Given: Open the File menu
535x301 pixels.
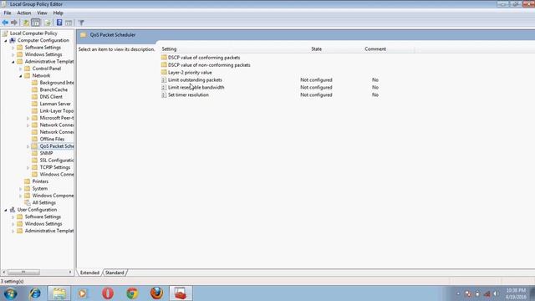Looking at the screenshot, I should click(8, 13).
